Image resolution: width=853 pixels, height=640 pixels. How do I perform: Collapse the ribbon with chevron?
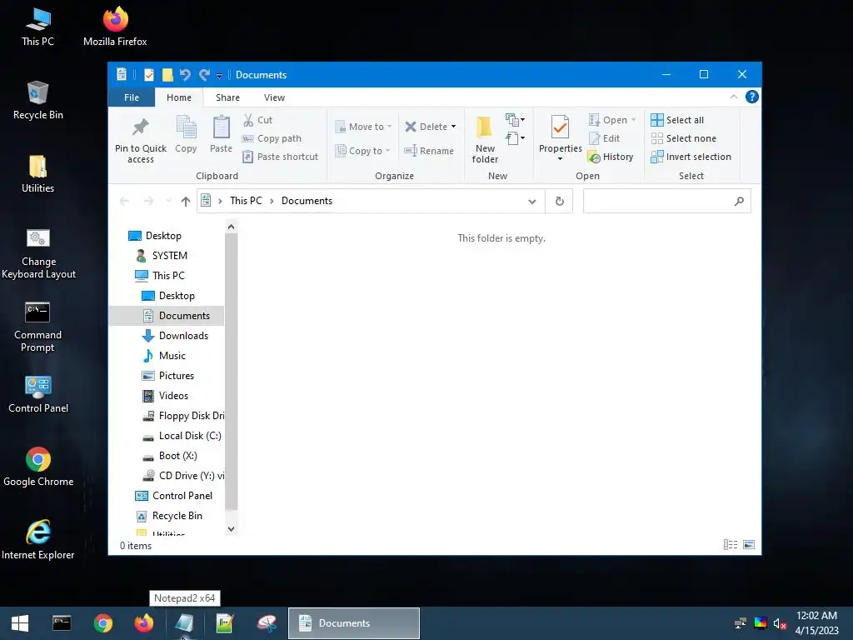[x=733, y=97]
